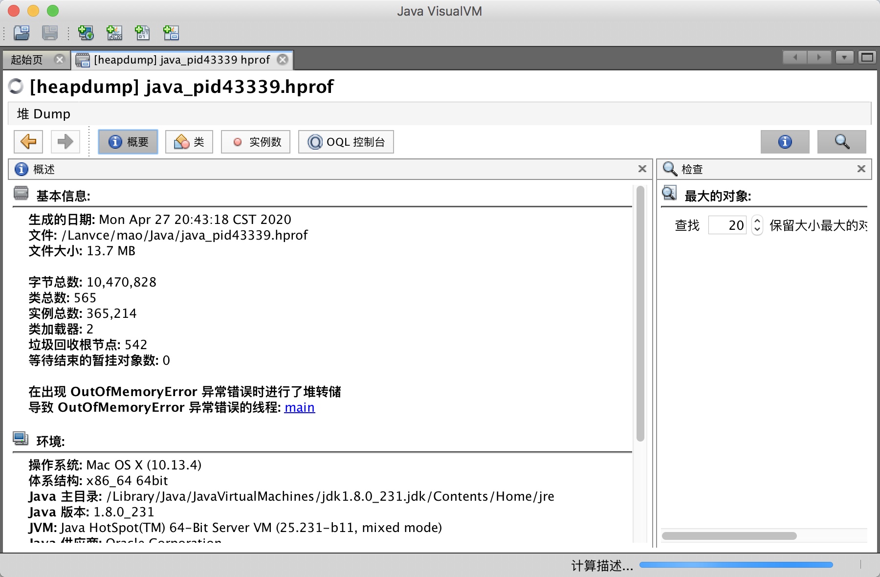
Task: Add a JMX connection via toolbar icon
Action: 114,33
